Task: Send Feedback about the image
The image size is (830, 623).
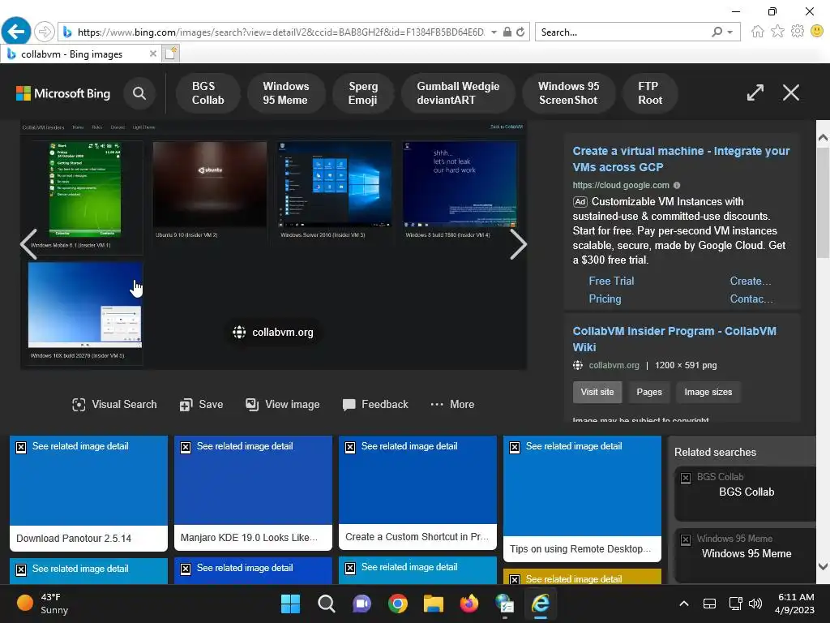Action: (375, 404)
